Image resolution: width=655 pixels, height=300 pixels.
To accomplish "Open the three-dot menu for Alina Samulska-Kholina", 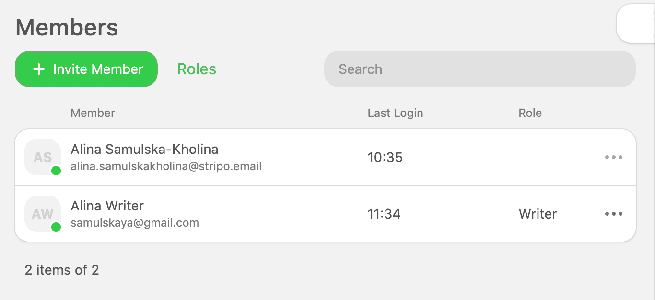I will 614,157.
